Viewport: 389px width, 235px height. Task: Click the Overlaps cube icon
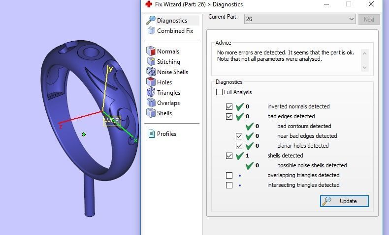(151, 103)
